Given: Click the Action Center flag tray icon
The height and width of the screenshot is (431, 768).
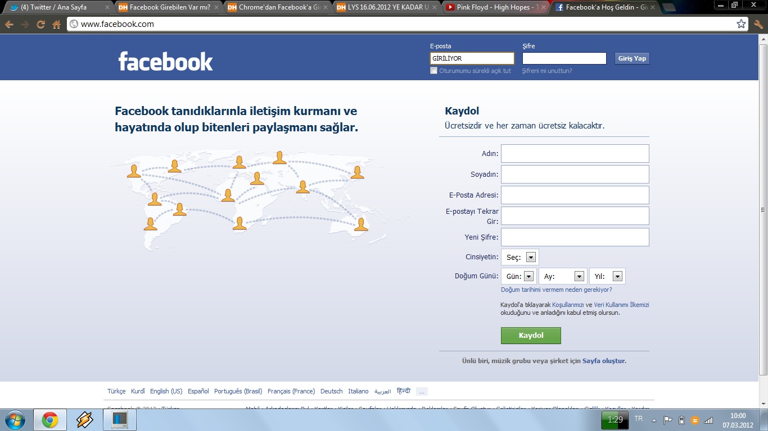Looking at the screenshot, I should pyautogui.click(x=668, y=420).
